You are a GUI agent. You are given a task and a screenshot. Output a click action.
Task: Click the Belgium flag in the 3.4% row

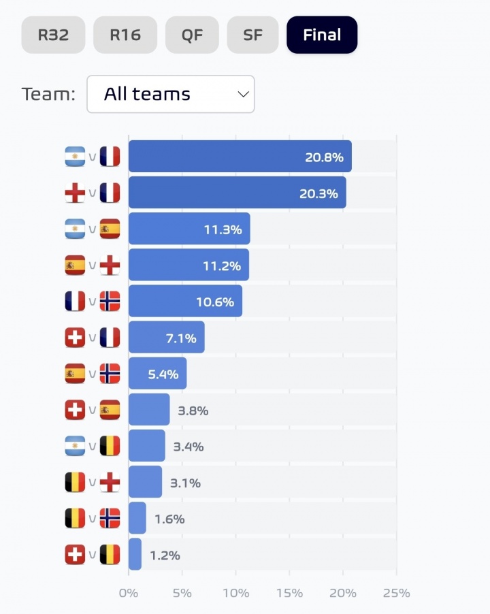click(110, 446)
